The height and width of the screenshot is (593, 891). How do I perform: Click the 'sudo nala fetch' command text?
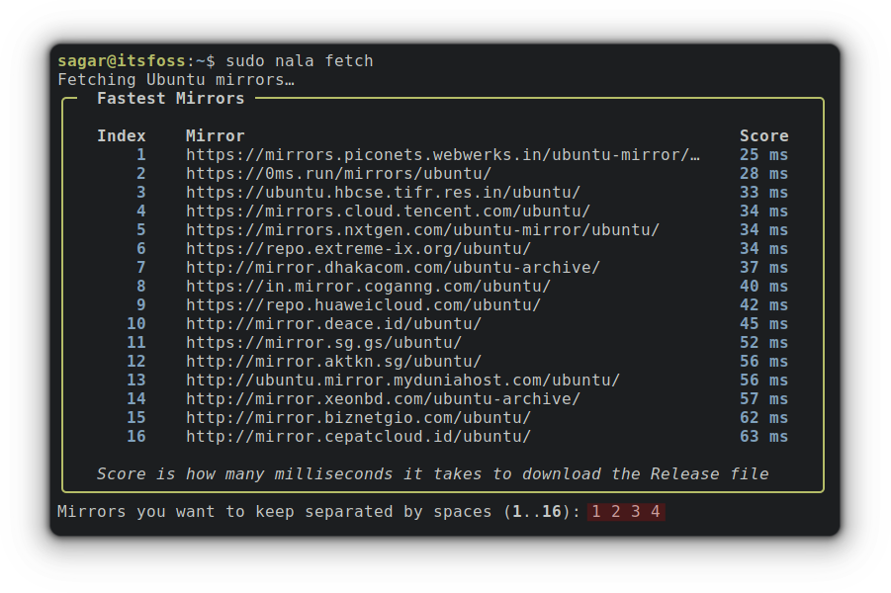[x=300, y=60]
